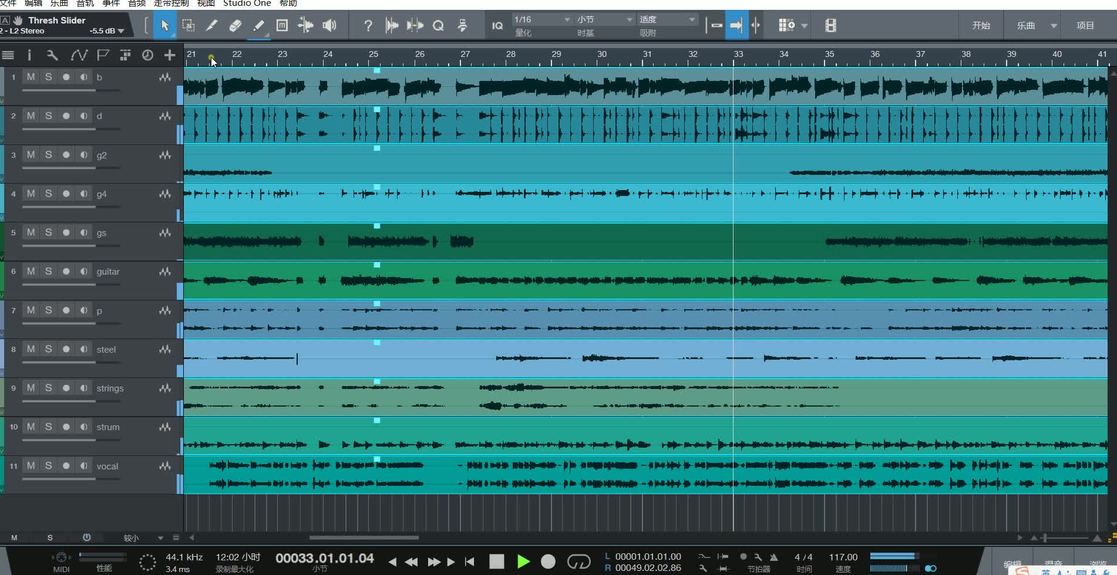The image size is (1117, 575).
Task: Open the 事件 menu
Action: 111,3
